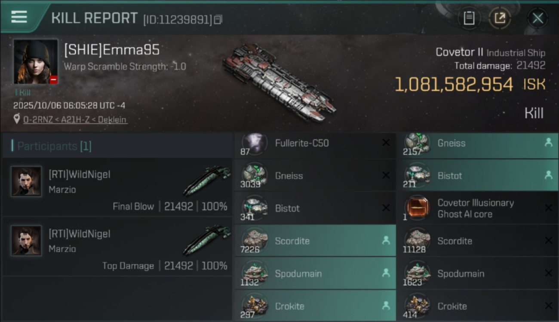Viewport: 559px width, 322px height.
Task: Click the Covetor II ship image
Action: pos(279,82)
